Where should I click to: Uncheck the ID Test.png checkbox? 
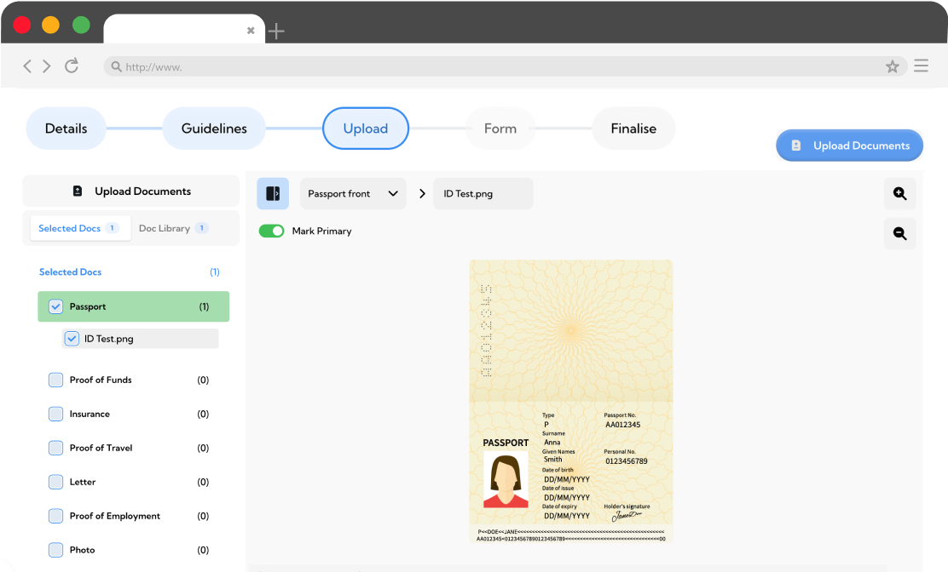pyautogui.click(x=72, y=339)
